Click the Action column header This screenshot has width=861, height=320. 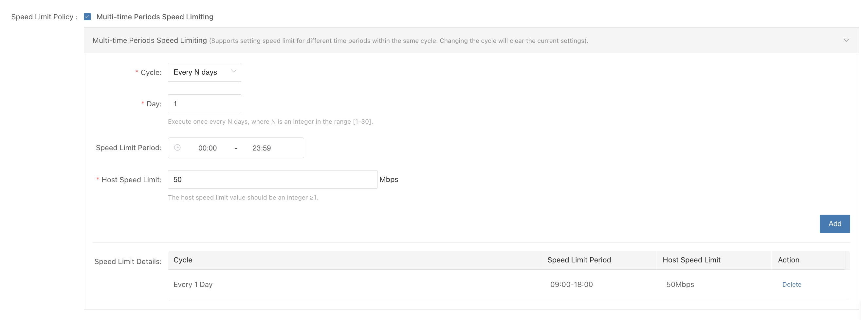[788, 260]
